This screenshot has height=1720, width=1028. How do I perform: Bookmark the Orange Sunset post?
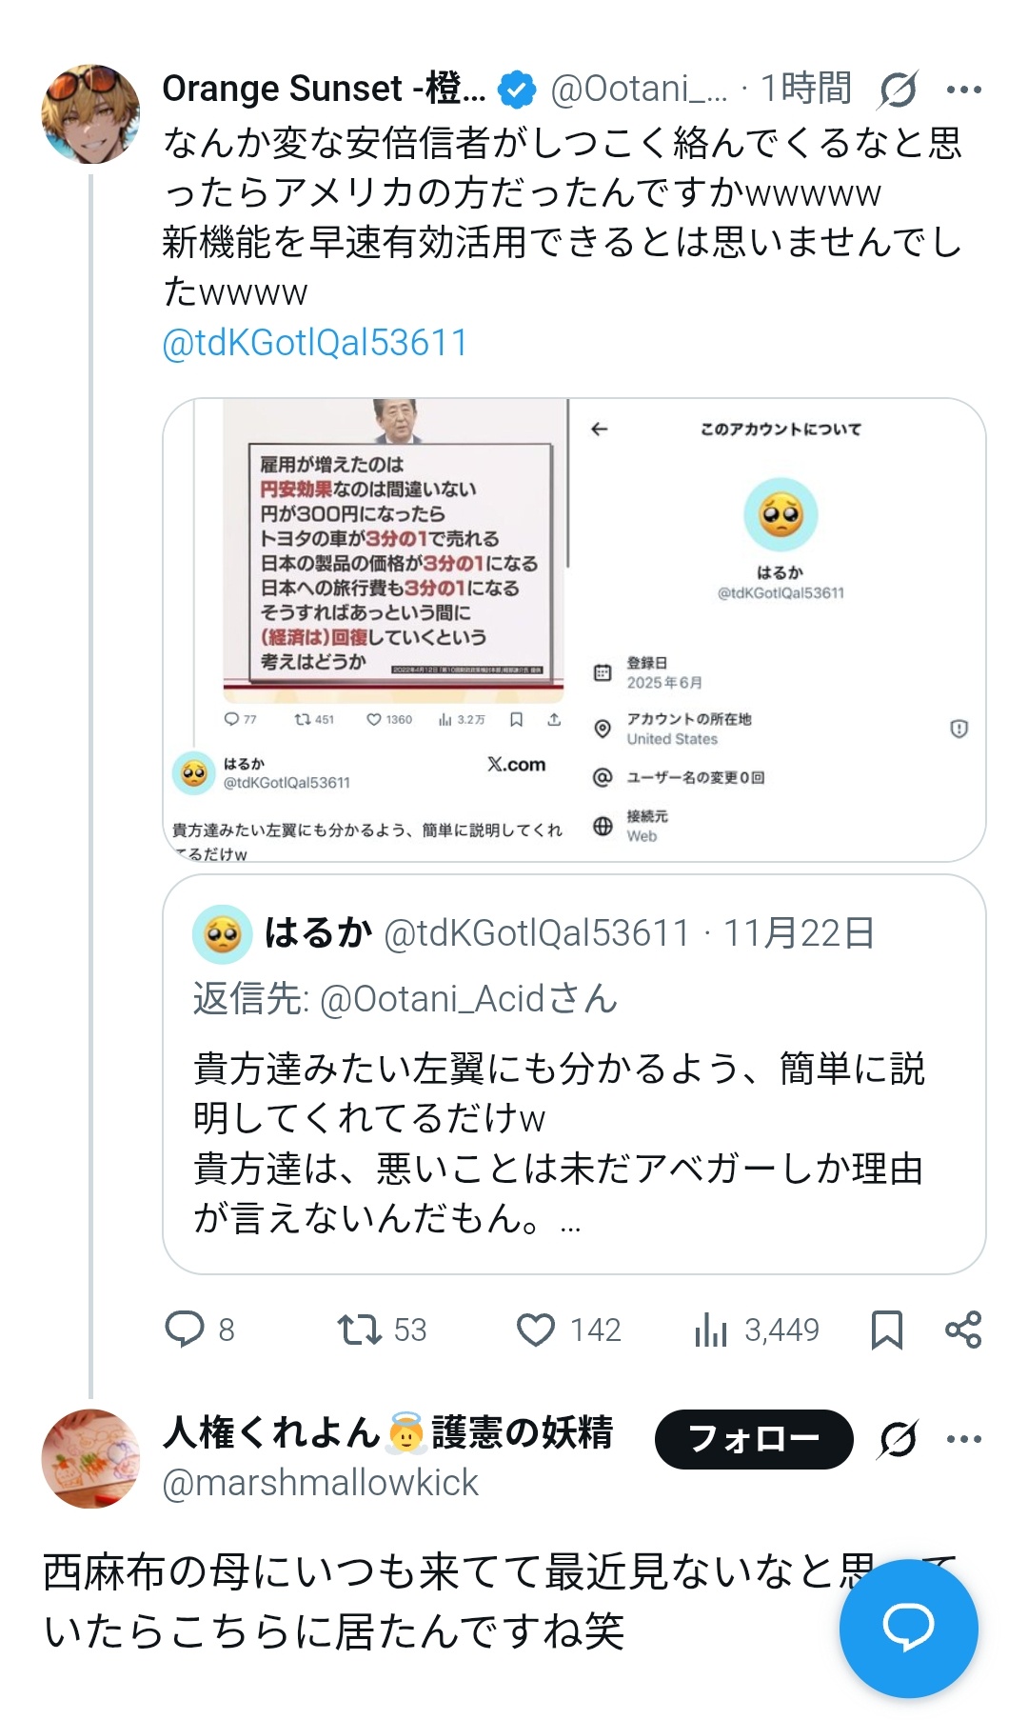click(x=887, y=1330)
